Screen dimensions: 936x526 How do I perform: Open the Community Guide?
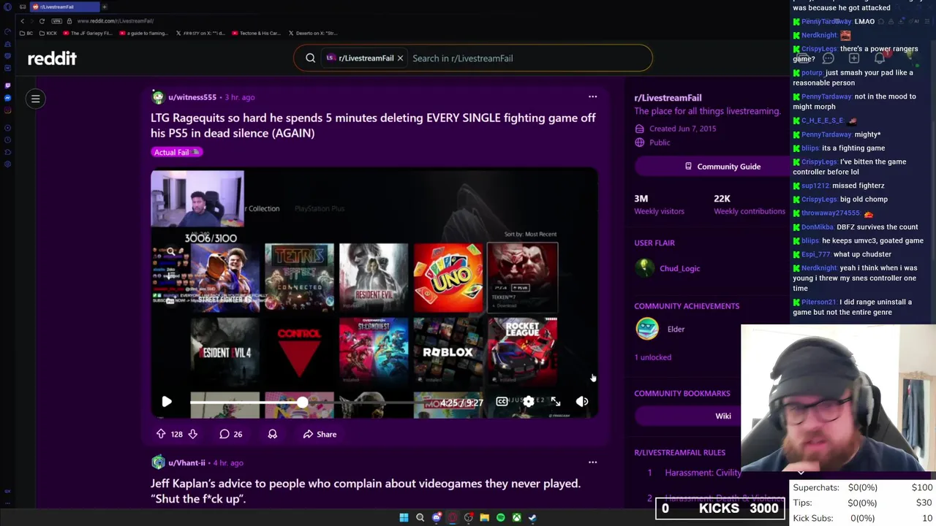tap(722, 167)
